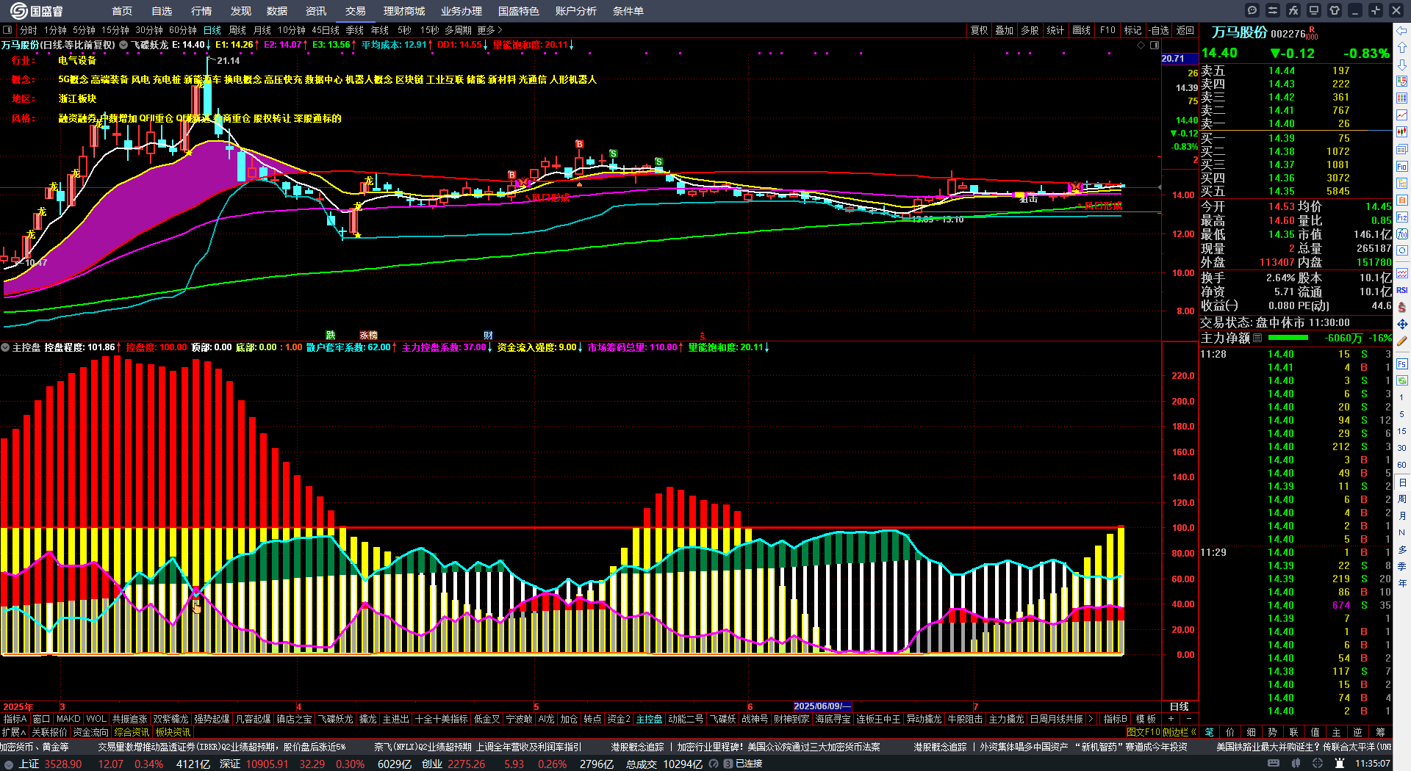Open the message chat bubble icon

tap(1252, 10)
